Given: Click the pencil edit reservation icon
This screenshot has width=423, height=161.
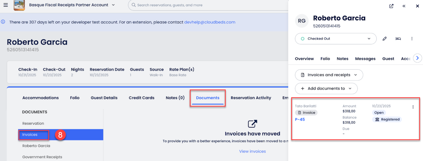Looking at the screenshot, I should tap(385, 39).
